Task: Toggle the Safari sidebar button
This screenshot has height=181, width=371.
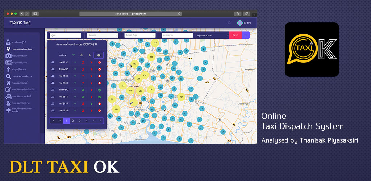Action: (x=35, y=14)
